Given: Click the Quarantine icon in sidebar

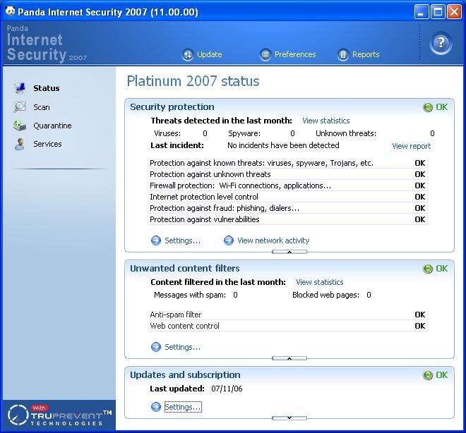Looking at the screenshot, I should pos(20,126).
